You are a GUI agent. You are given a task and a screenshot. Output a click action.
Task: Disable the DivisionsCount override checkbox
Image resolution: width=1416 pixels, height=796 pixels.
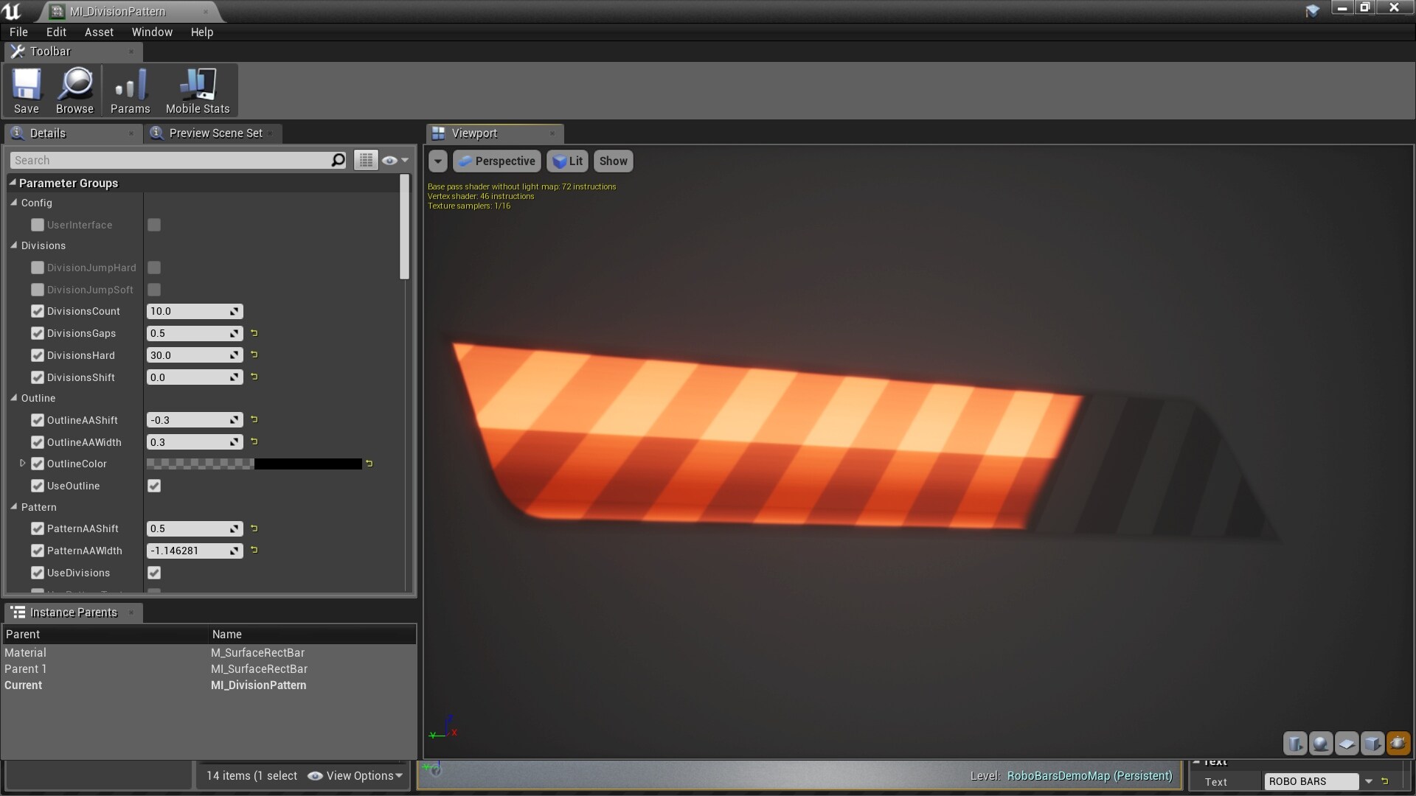click(38, 311)
